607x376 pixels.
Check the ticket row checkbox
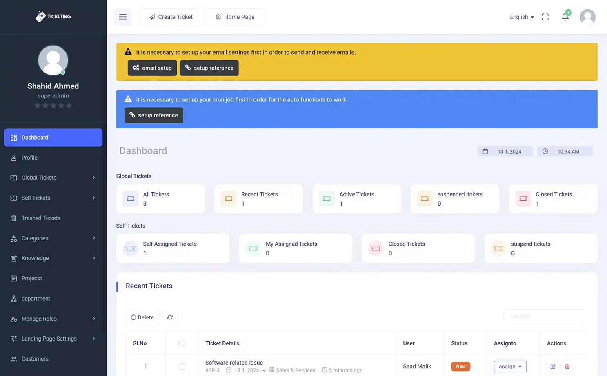tap(182, 366)
